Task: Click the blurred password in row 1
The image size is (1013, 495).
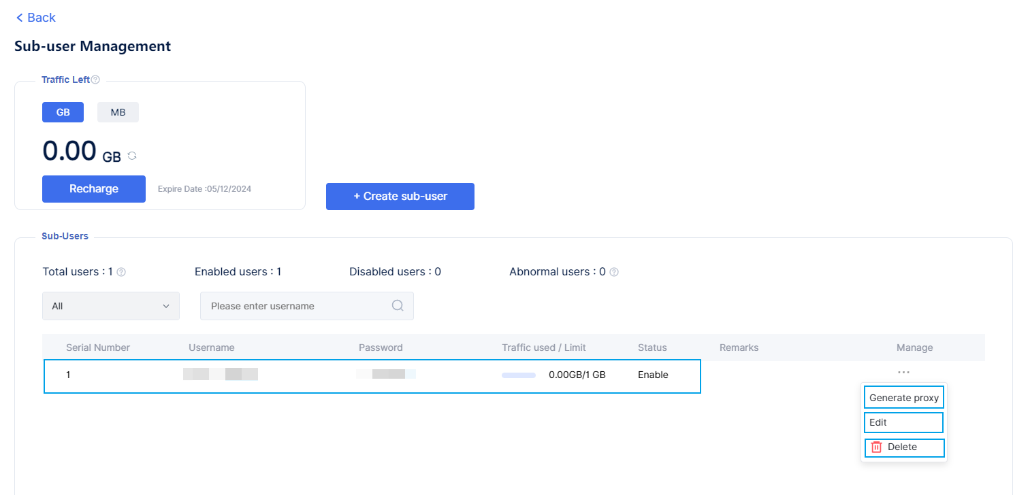Action: coord(385,374)
